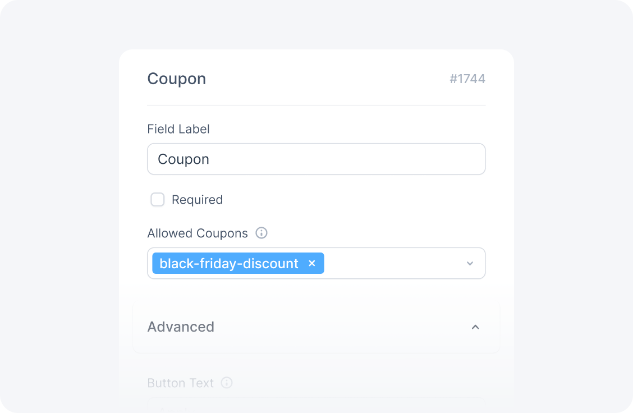Click the horizontal divider under the Coupon title
Viewport: 633px width, 413px height.
coord(316,105)
